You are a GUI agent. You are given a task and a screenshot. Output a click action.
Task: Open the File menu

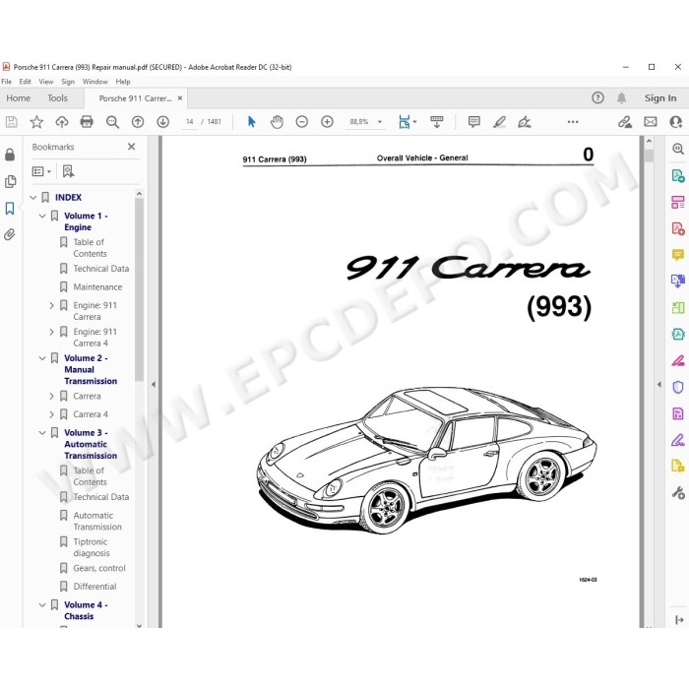[7, 82]
